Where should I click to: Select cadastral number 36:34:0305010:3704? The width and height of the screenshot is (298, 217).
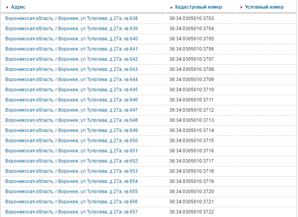tap(192, 29)
